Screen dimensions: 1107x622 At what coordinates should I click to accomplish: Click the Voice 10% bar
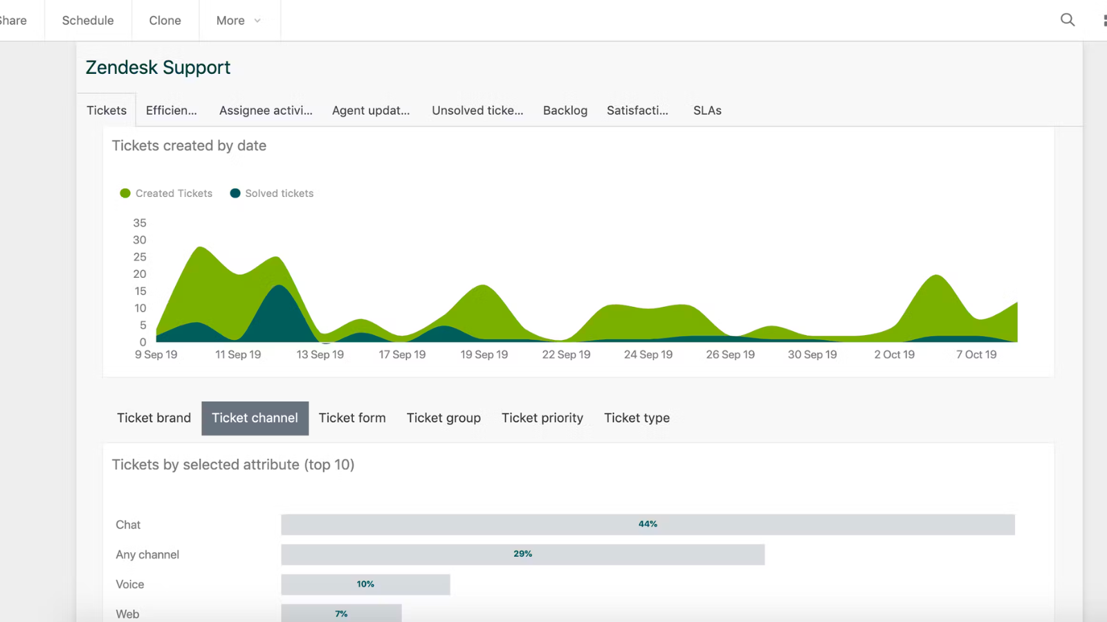pyautogui.click(x=365, y=585)
